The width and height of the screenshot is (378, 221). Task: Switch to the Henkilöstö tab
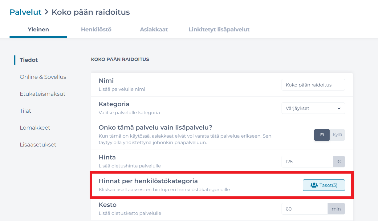point(96,30)
